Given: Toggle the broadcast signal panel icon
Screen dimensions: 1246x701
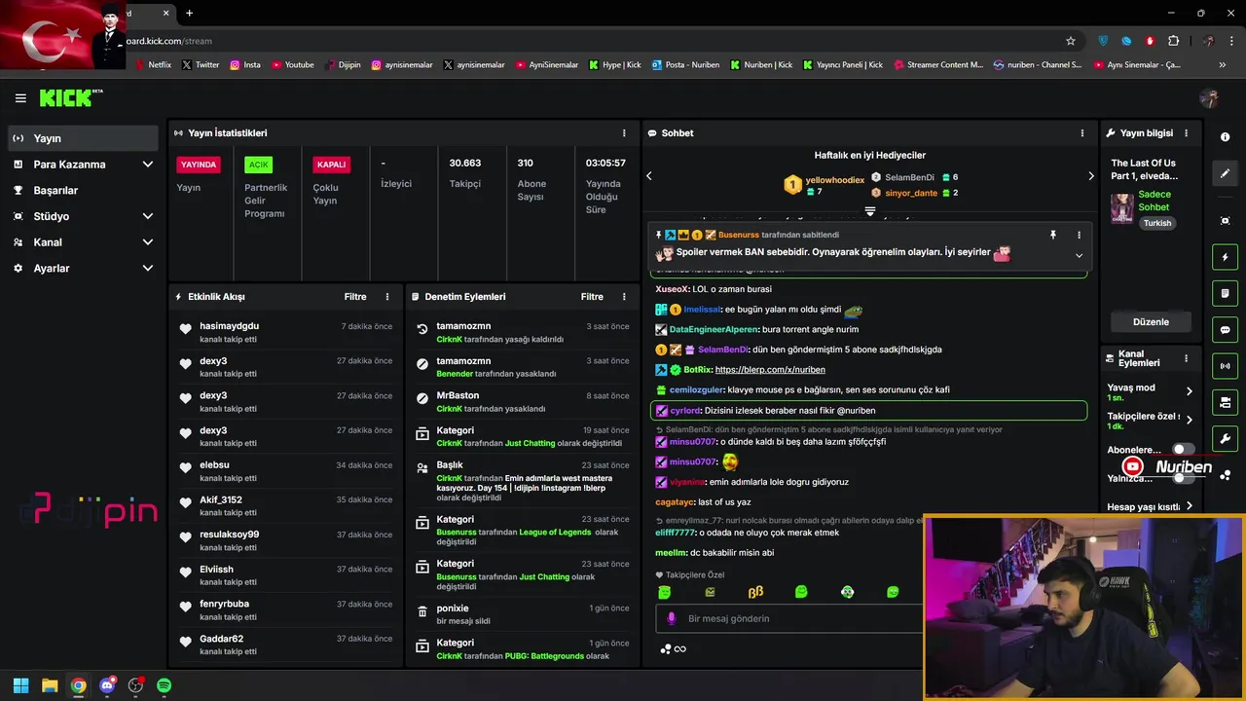Looking at the screenshot, I should (1225, 366).
